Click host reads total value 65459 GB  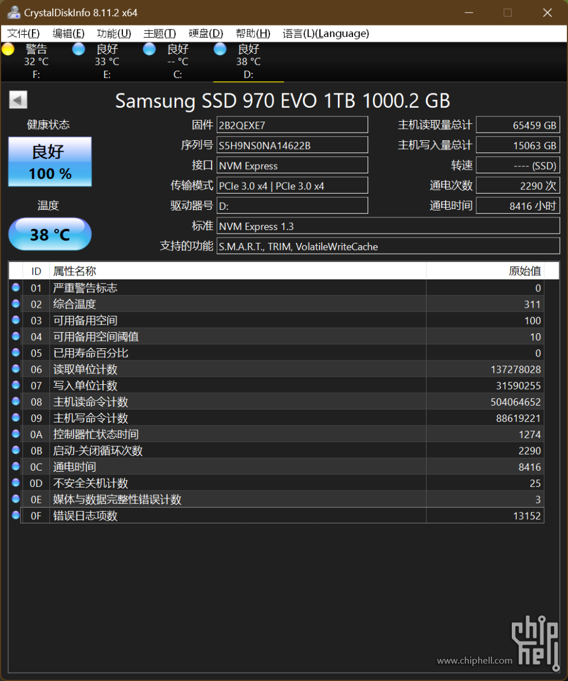[x=518, y=125]
